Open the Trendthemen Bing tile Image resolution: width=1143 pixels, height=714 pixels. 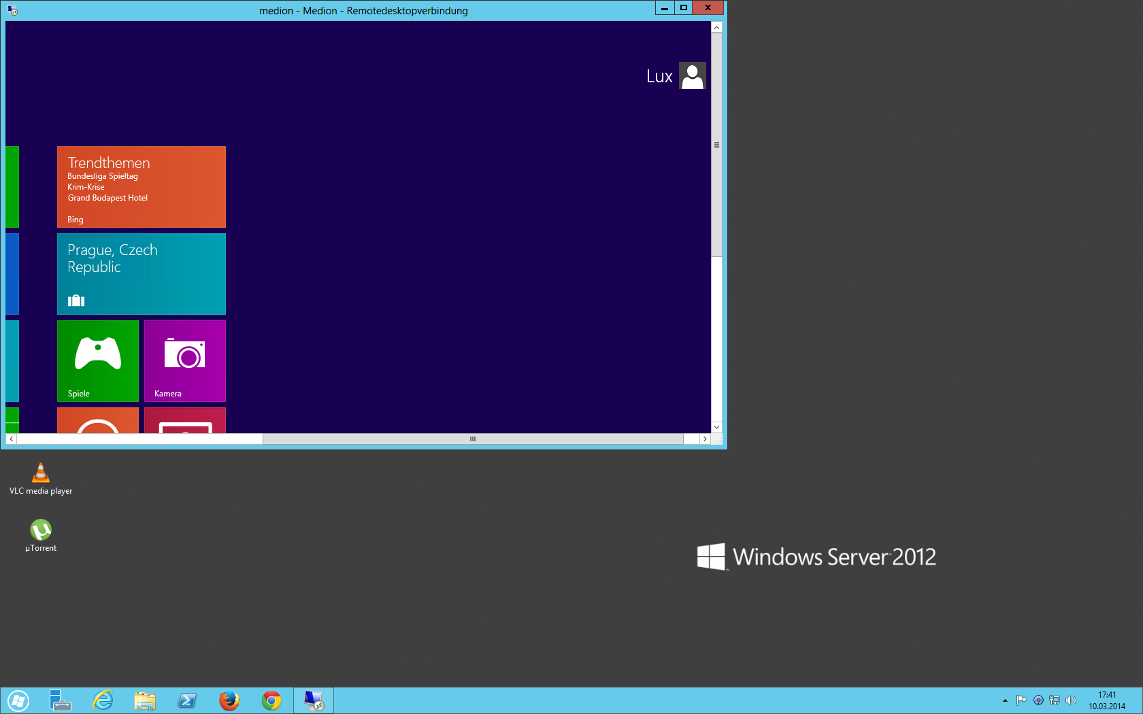(142, 187)
